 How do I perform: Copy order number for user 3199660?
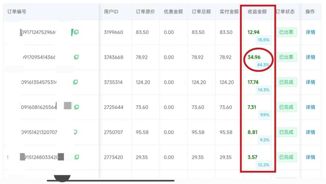[x=76, y=32]
